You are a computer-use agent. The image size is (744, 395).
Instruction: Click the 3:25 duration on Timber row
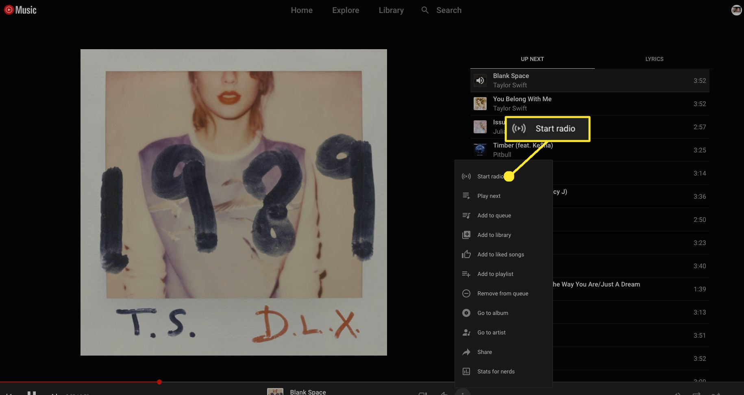coord(700,150)
